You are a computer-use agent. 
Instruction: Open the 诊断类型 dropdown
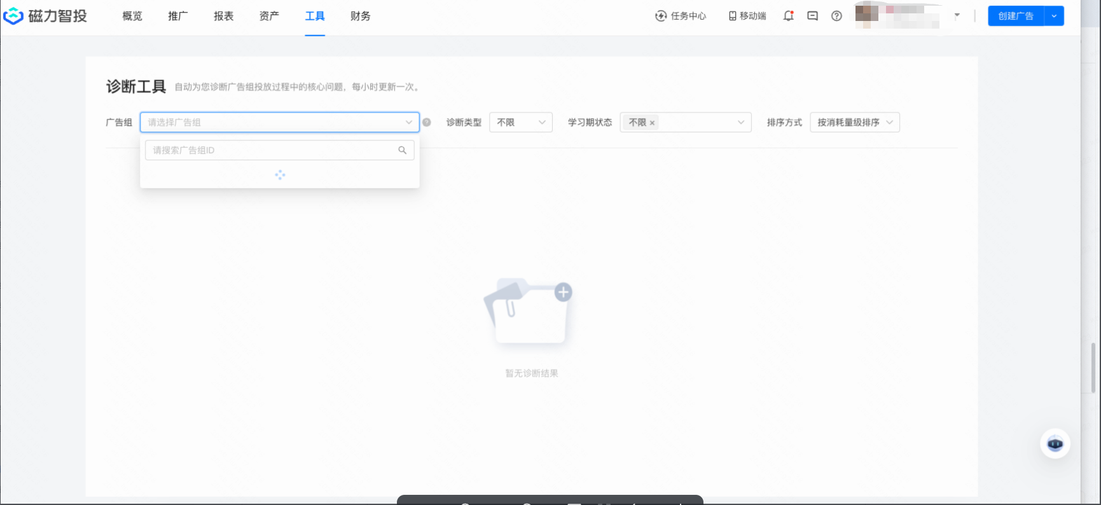(x=521, y=122)
